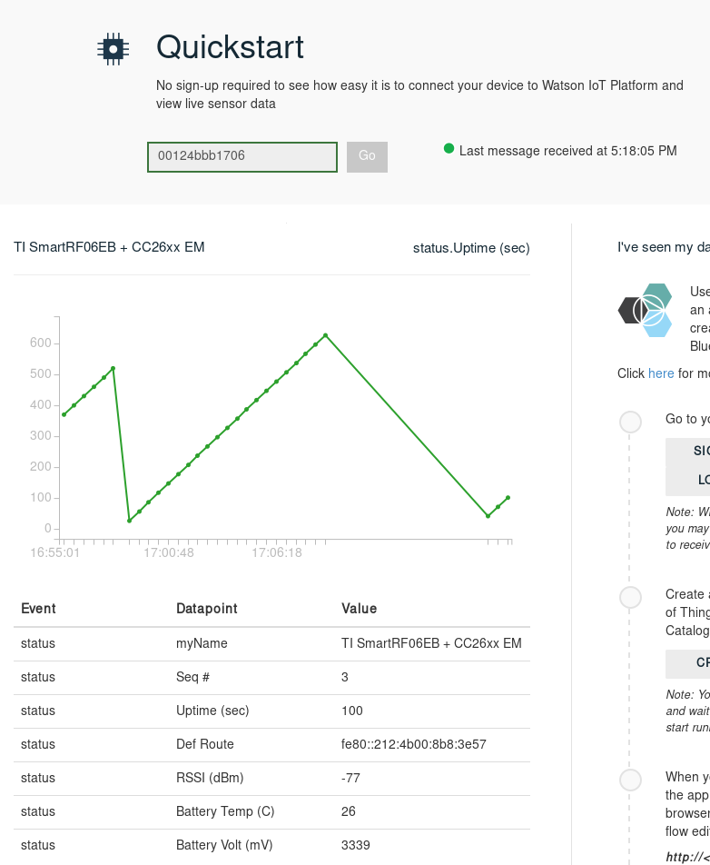Click the green connection status dot
This screenshot has height=865, width=710.
click(x=449, y=148)
